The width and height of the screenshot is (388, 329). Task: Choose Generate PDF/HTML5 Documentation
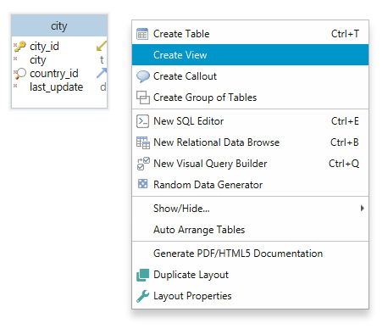(x=250, y=254)
